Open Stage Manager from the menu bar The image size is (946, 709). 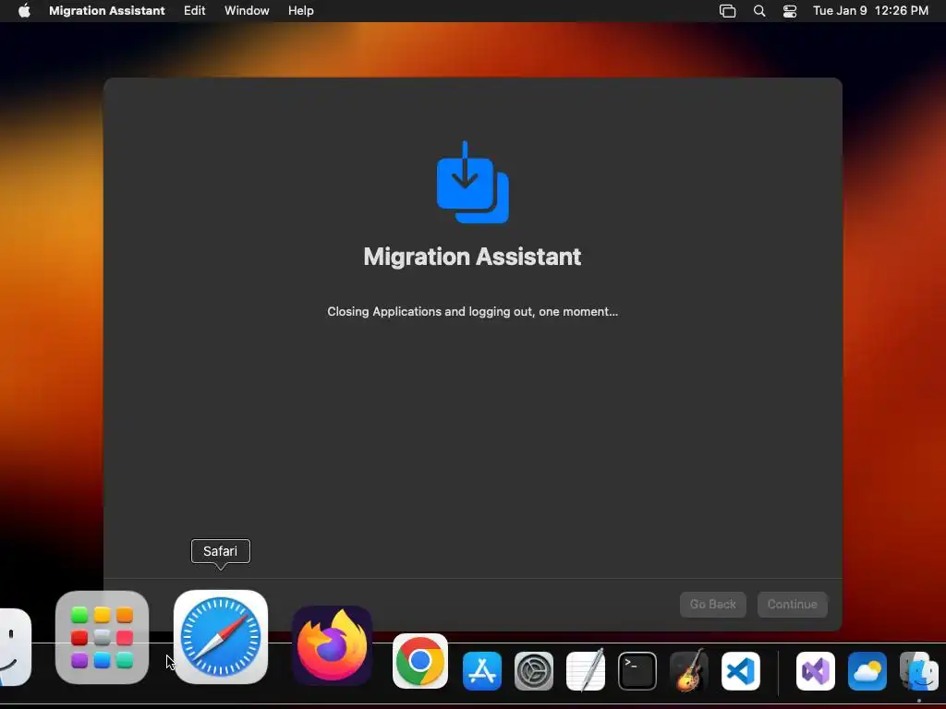click(728, 11)
